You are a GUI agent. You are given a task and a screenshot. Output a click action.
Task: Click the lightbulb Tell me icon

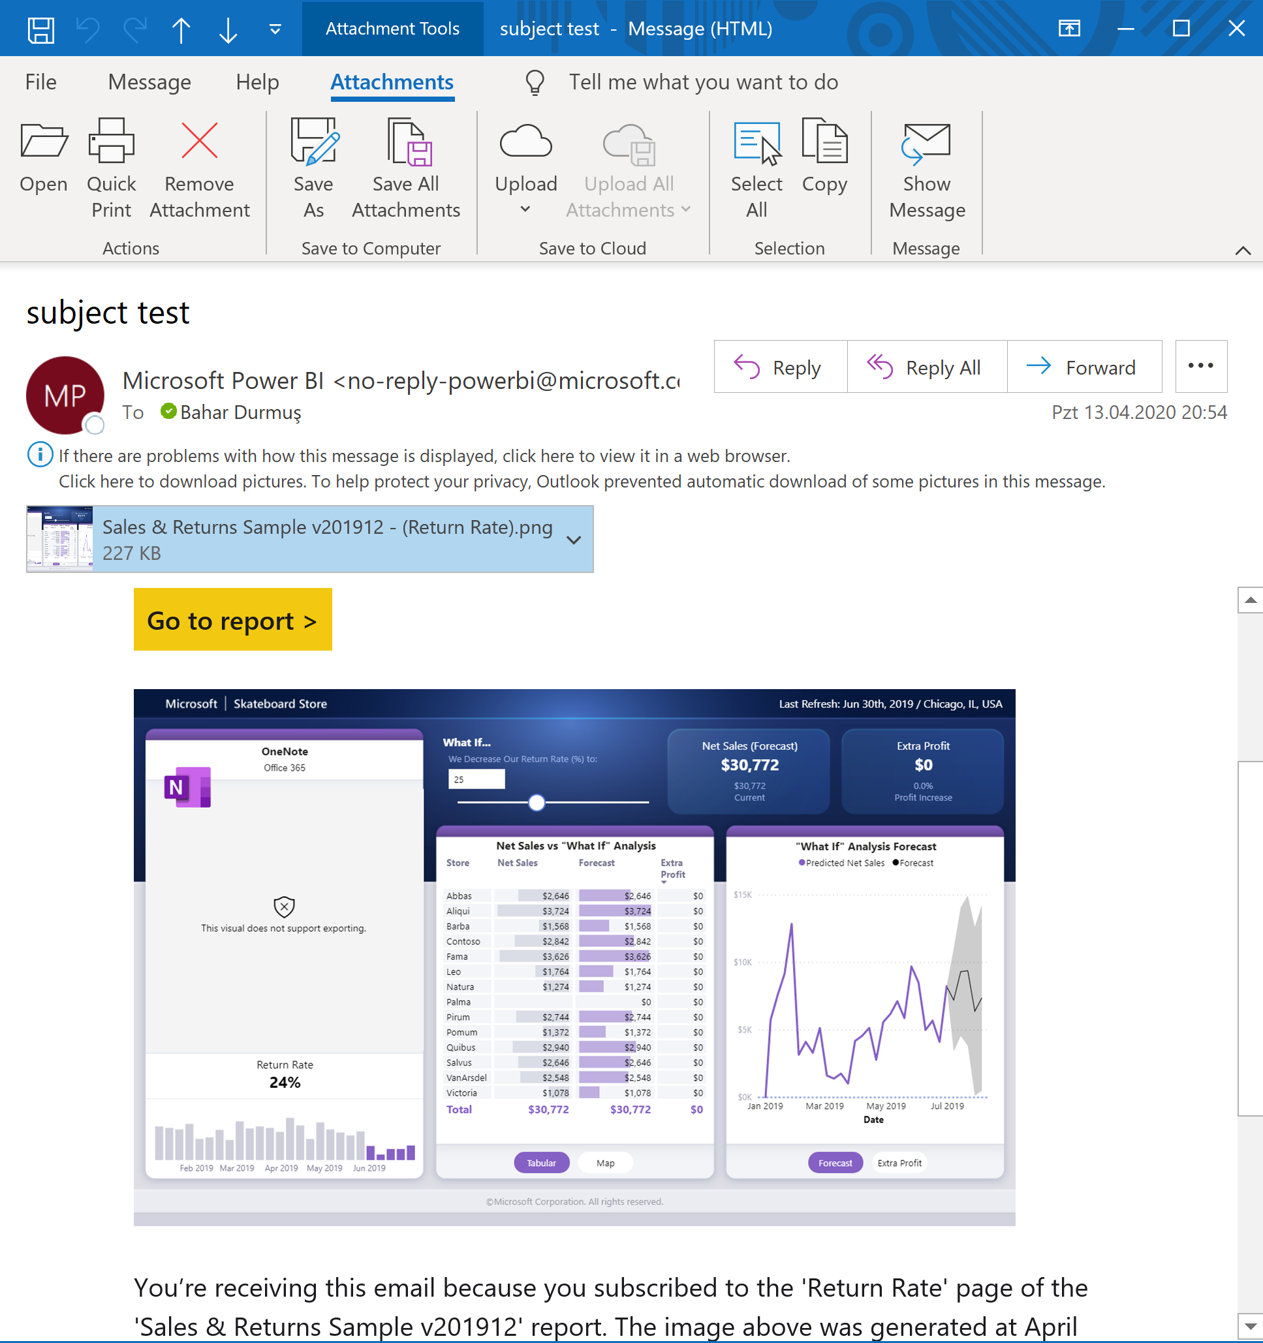[x=535, y=82]
